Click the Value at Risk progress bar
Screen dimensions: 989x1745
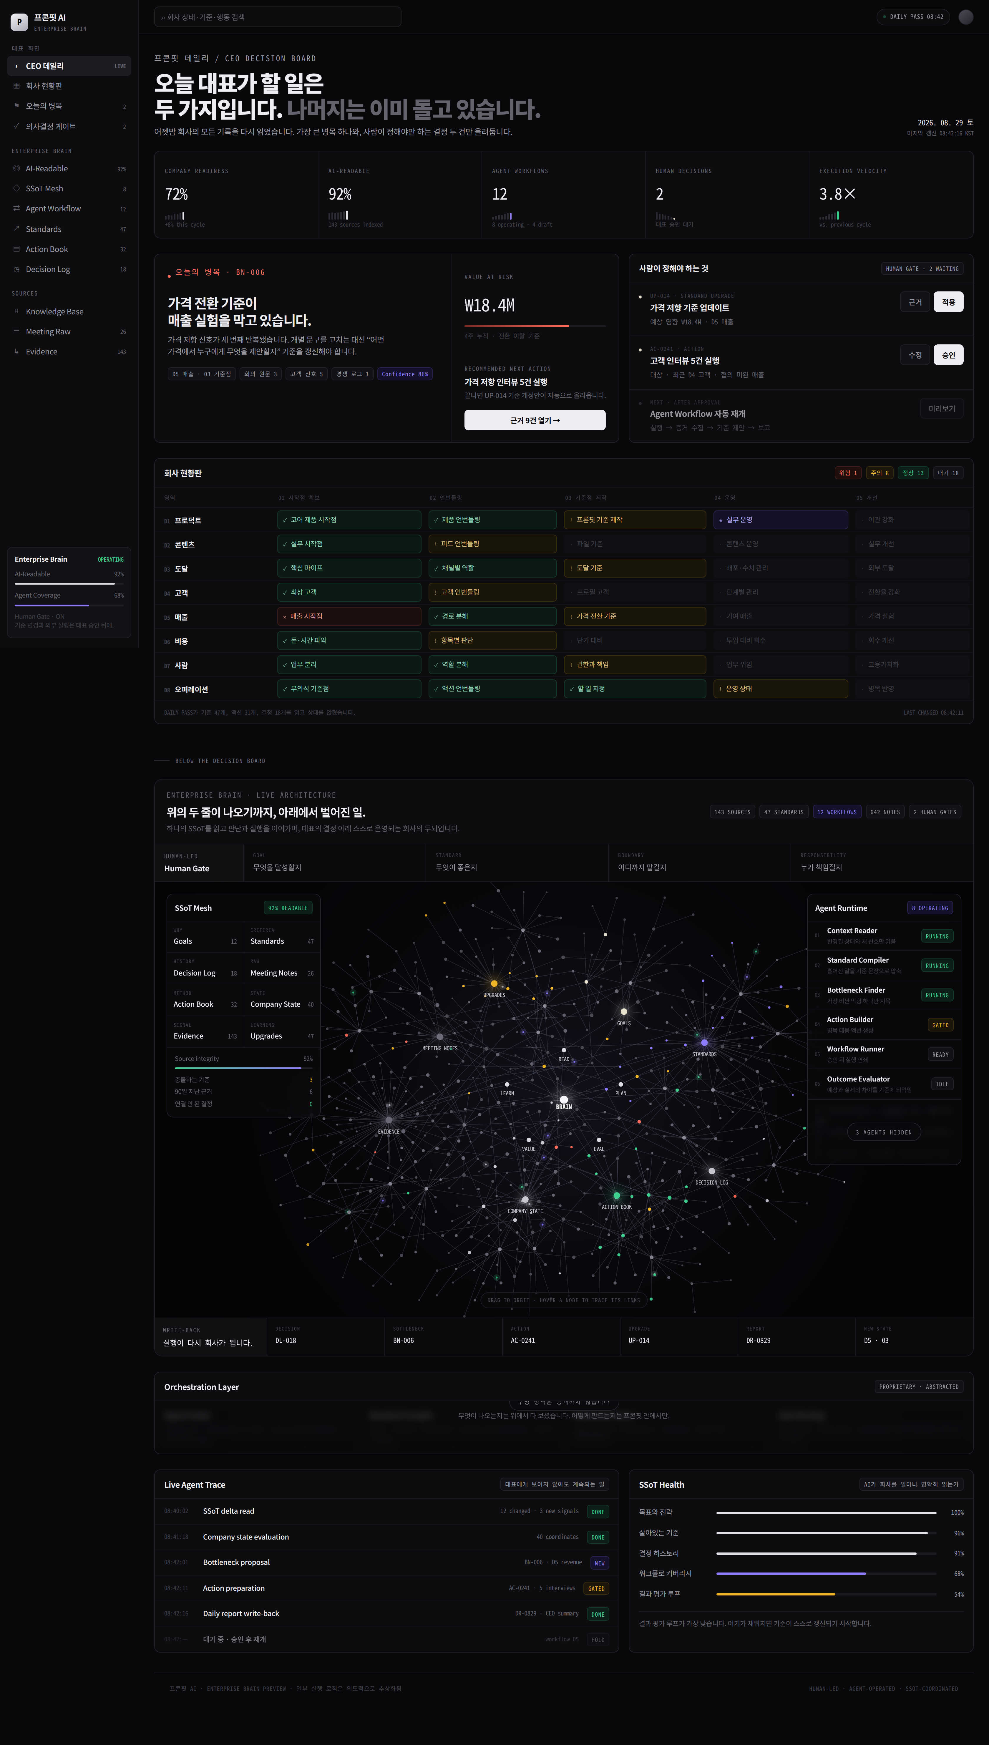click(535, 327)
